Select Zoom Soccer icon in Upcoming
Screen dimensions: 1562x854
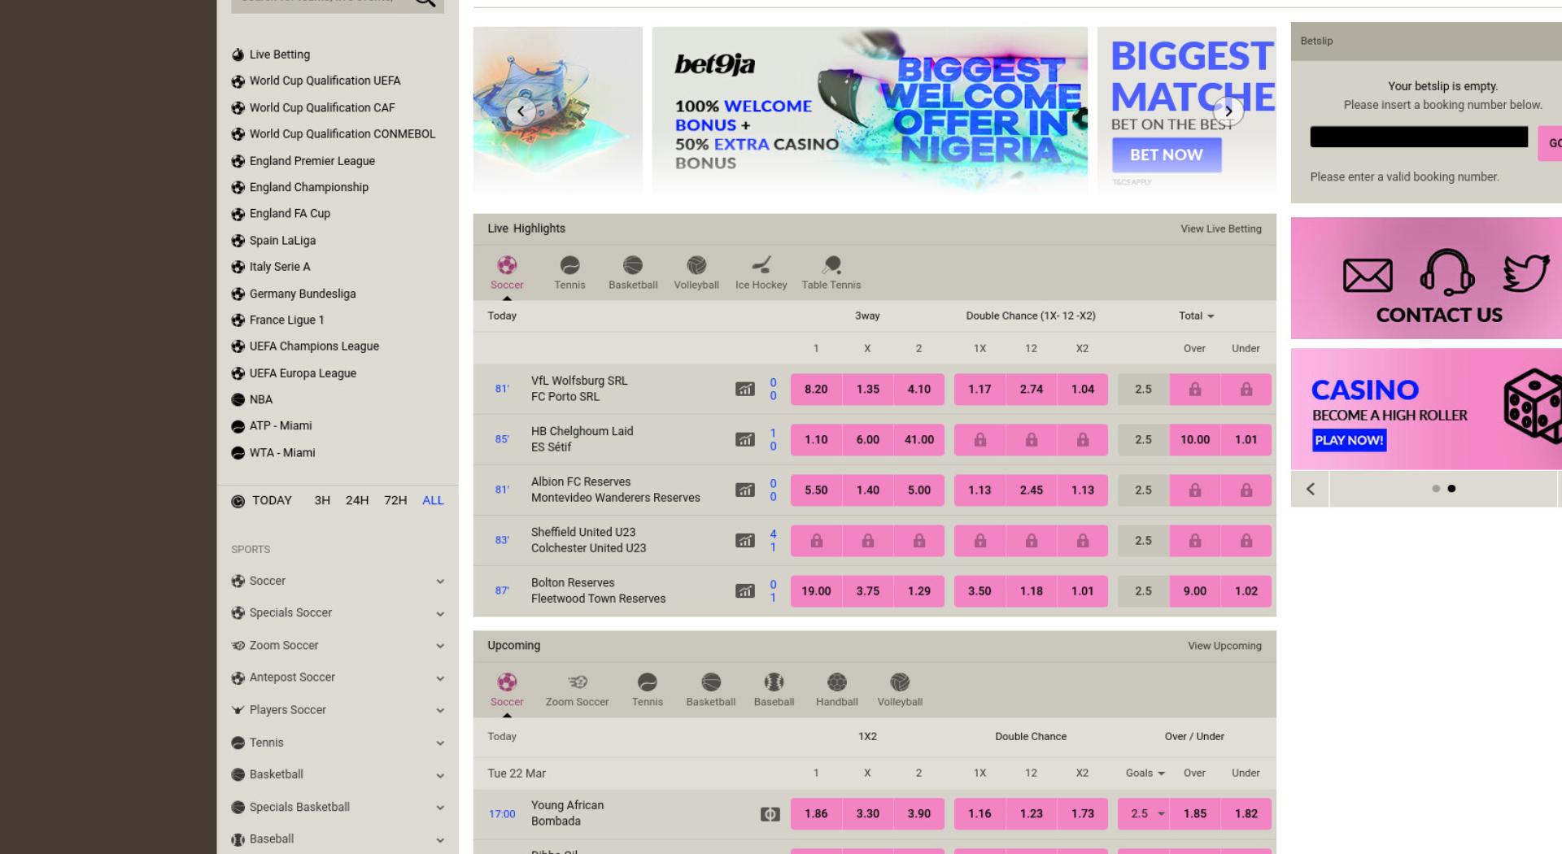(x=578, y=682)
